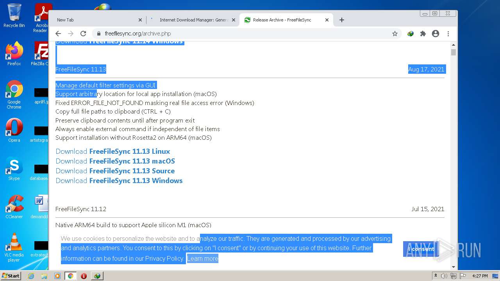Show hidden tray icons arrow

coord(436,276)
